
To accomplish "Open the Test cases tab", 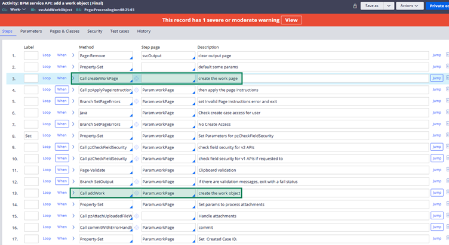I will point(119,31).
